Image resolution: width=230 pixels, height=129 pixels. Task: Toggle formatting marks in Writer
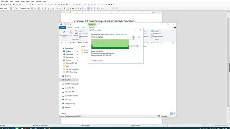[55, 5]
